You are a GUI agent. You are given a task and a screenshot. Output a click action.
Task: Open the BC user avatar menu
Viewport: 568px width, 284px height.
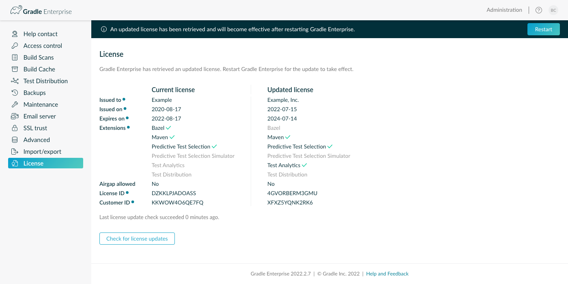tap(553, 10)
